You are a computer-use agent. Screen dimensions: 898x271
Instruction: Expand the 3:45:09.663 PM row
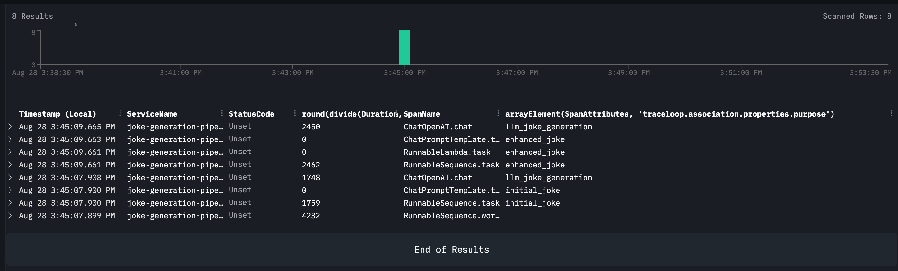10,139
